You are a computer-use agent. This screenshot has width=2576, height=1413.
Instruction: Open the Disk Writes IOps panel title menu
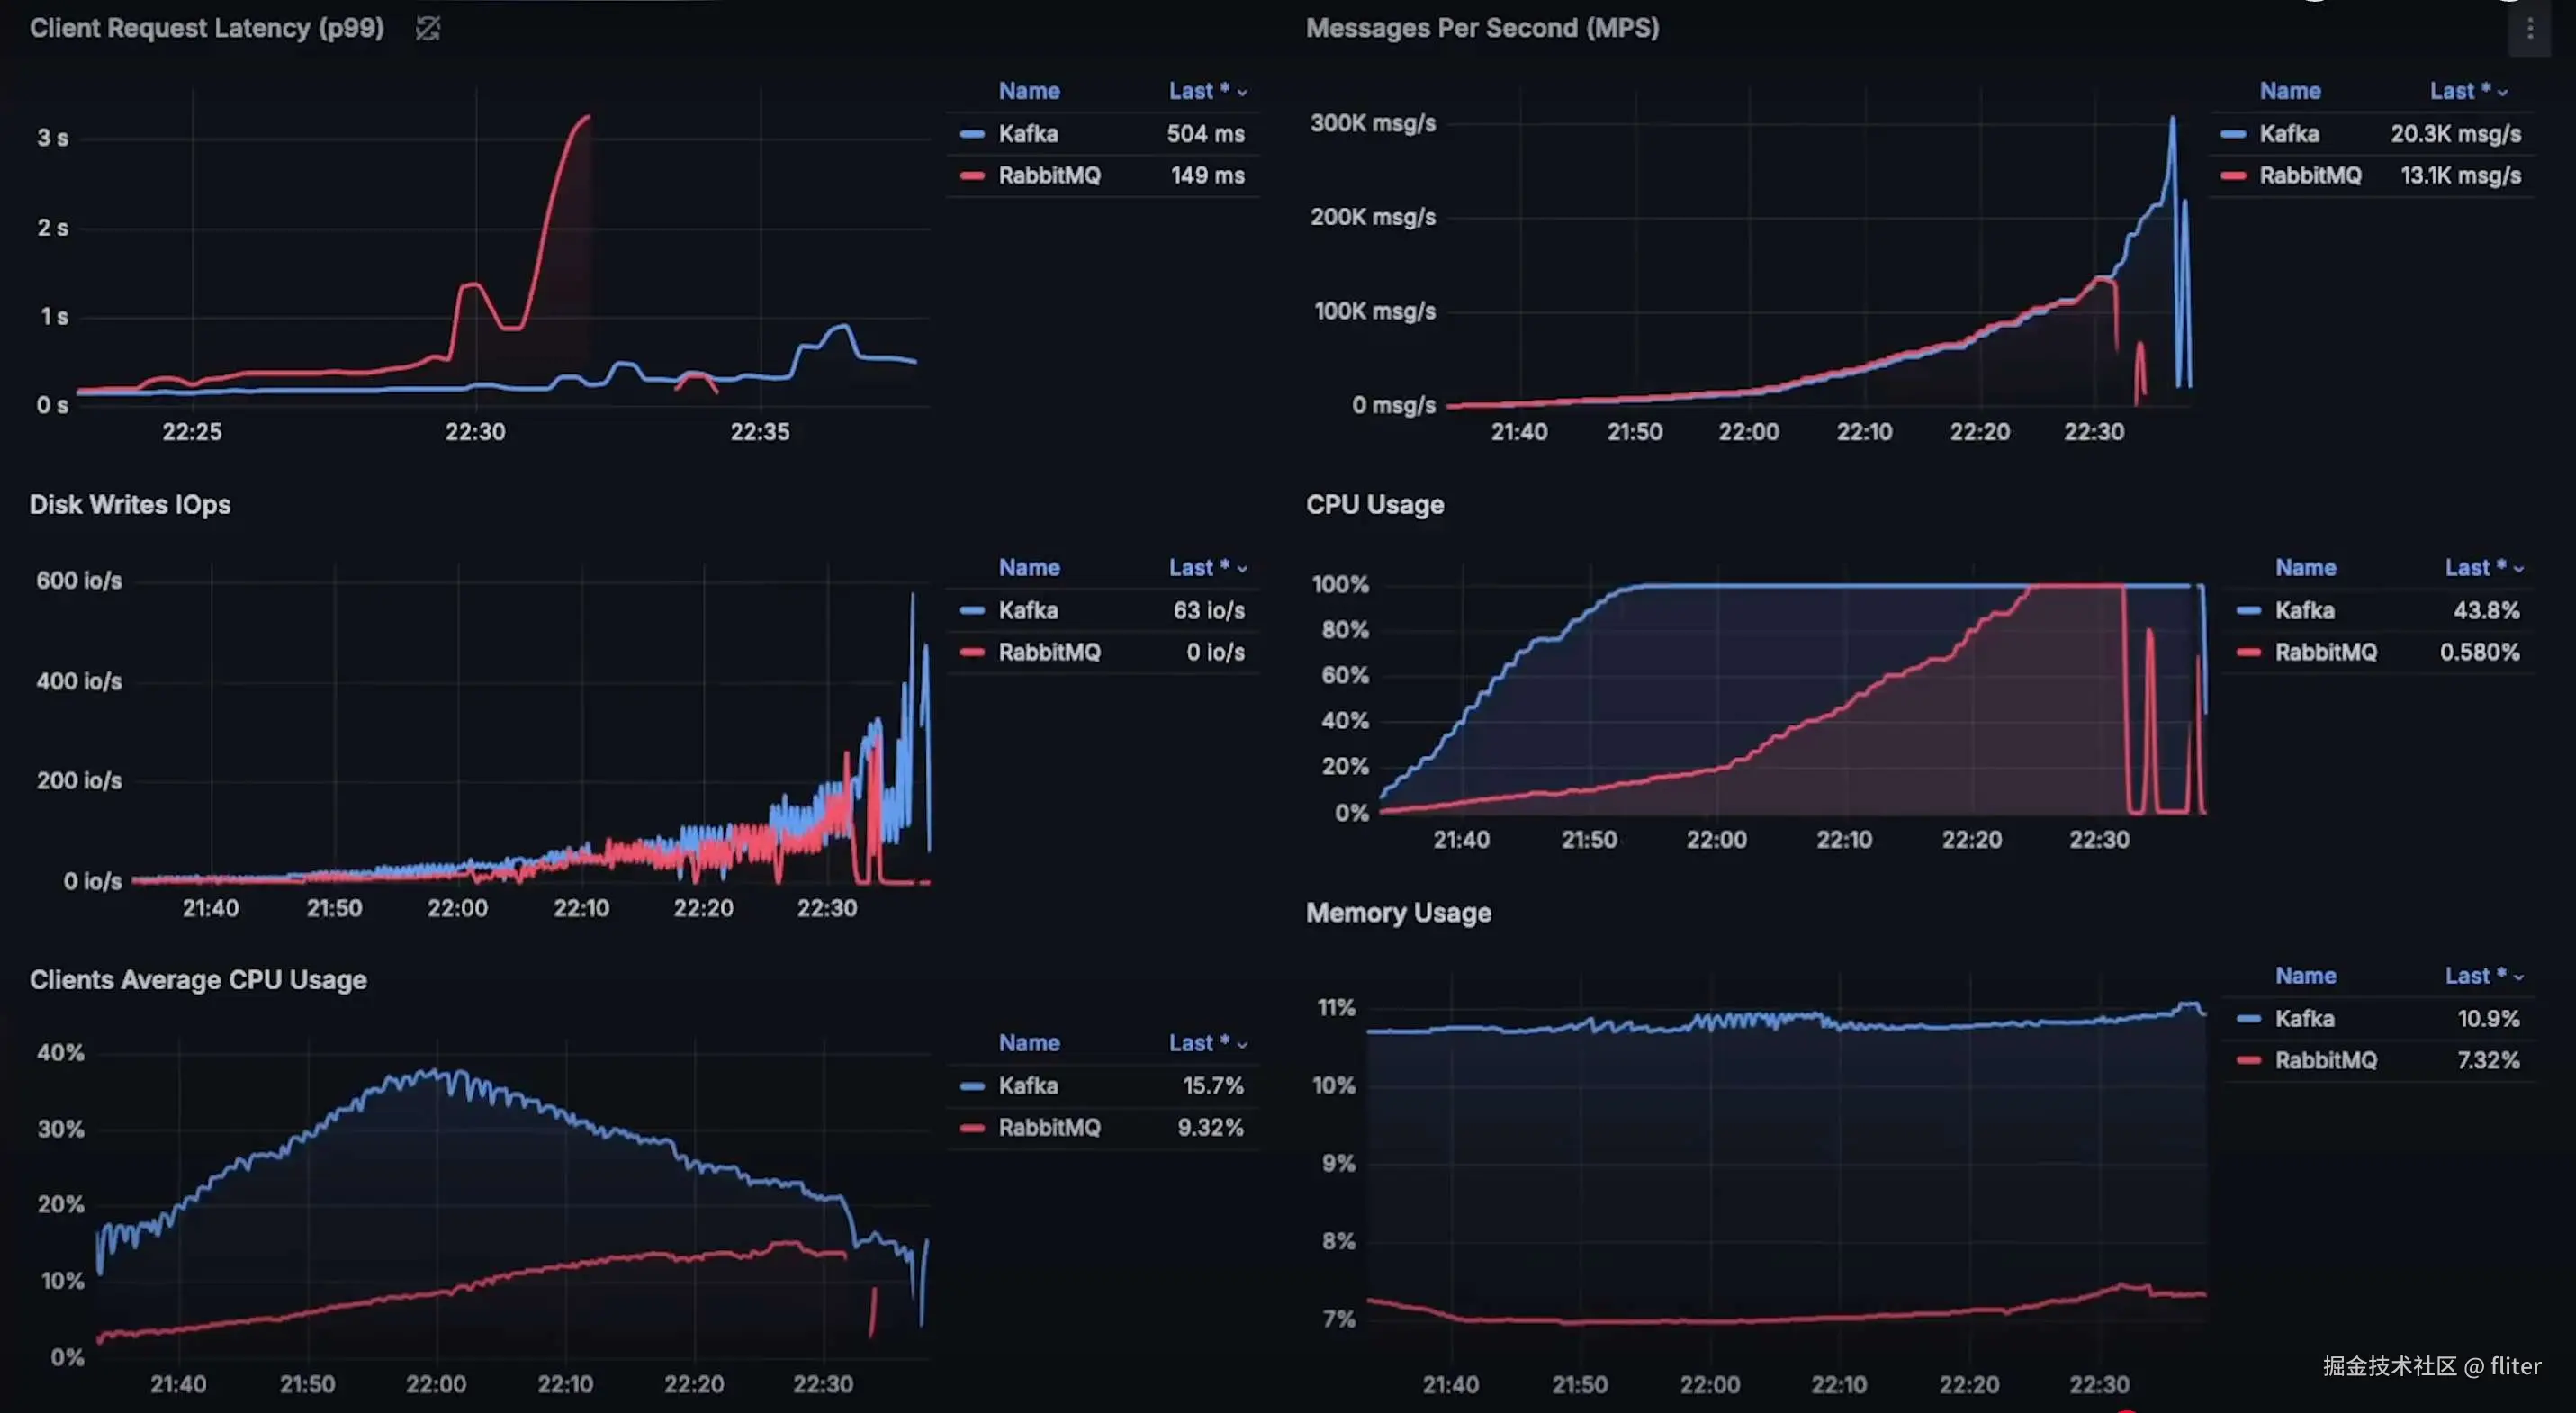(x=130, y=505)
